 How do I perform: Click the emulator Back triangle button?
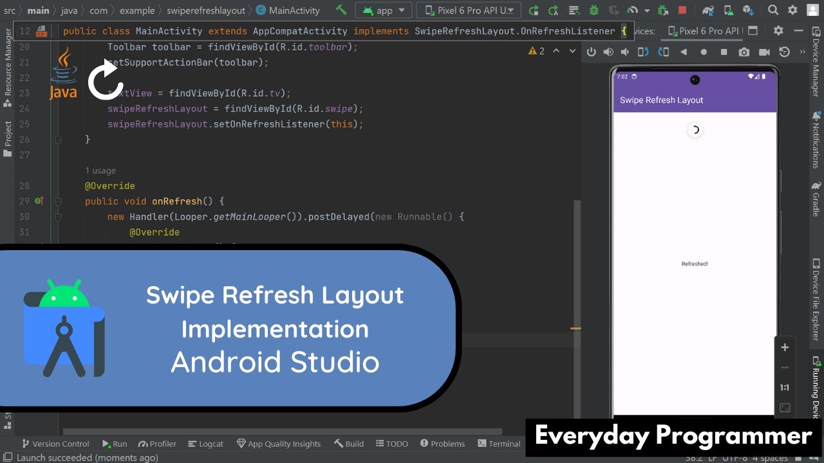coord(684,52)
